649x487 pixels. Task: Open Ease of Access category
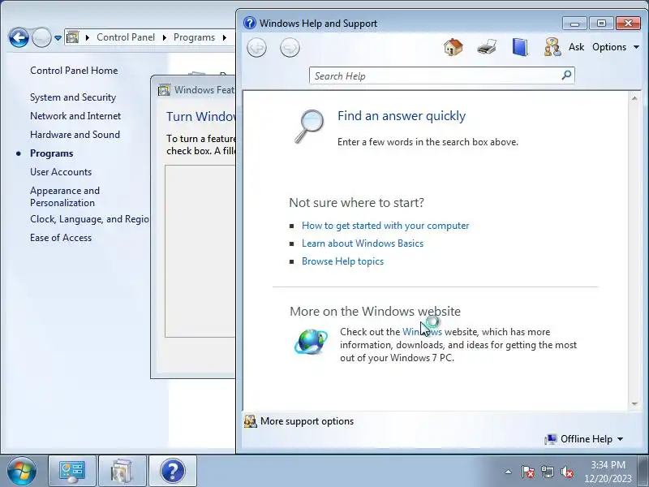(x=61, y=238)
